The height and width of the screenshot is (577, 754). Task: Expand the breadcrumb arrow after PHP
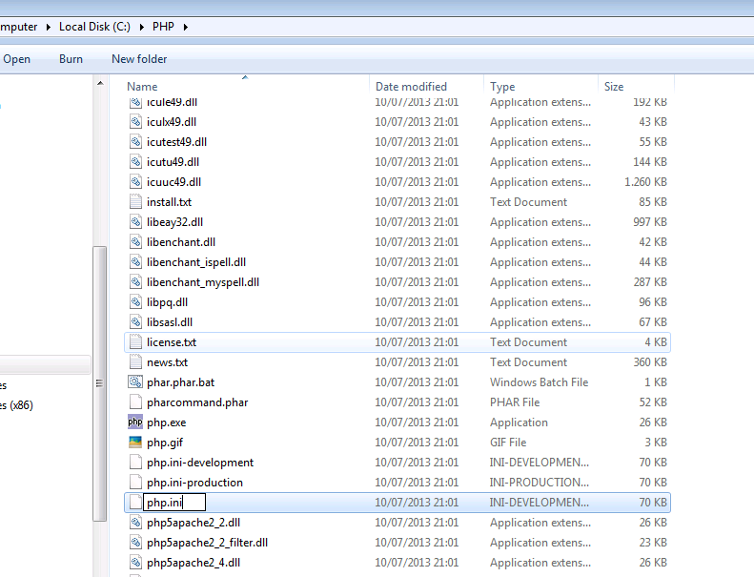pyautogui.click(x=186, y=27)
